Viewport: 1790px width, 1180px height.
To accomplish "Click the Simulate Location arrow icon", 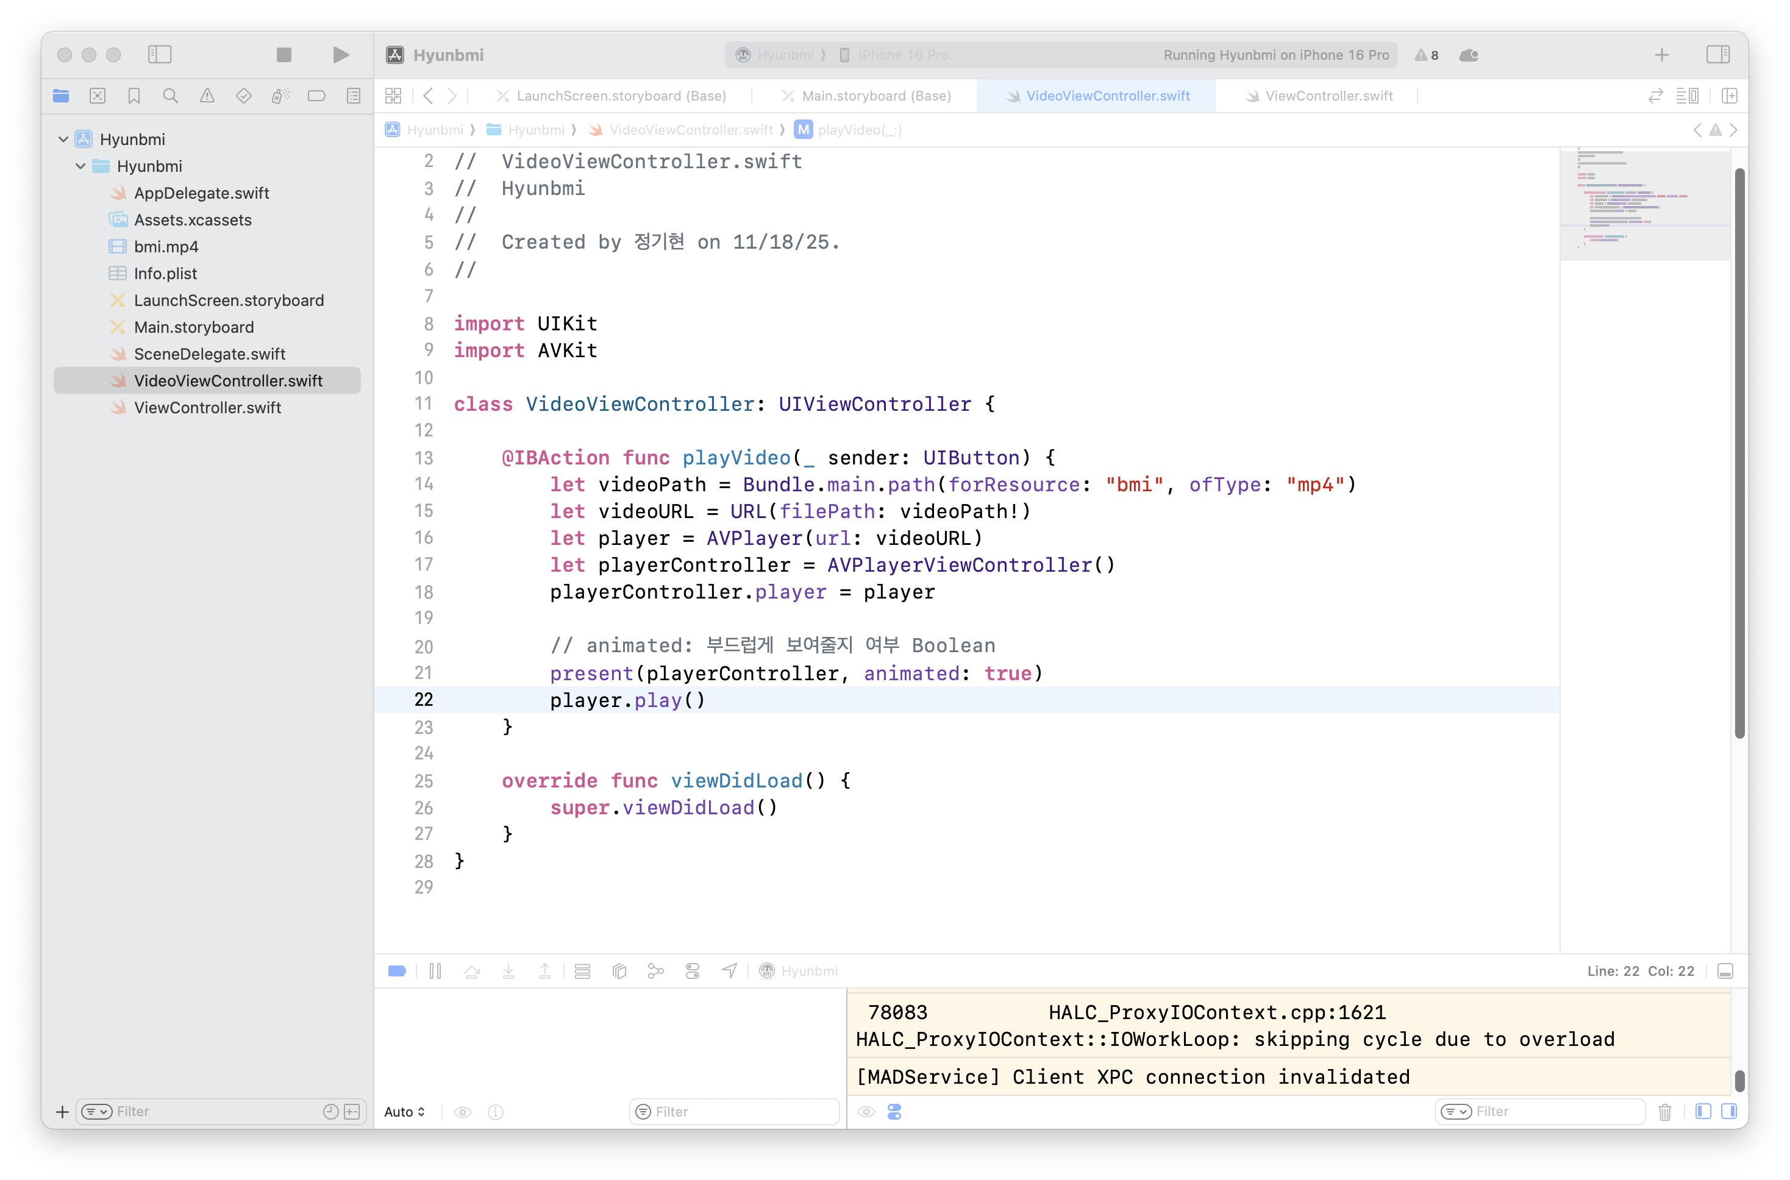I will [x=729, y=971].
